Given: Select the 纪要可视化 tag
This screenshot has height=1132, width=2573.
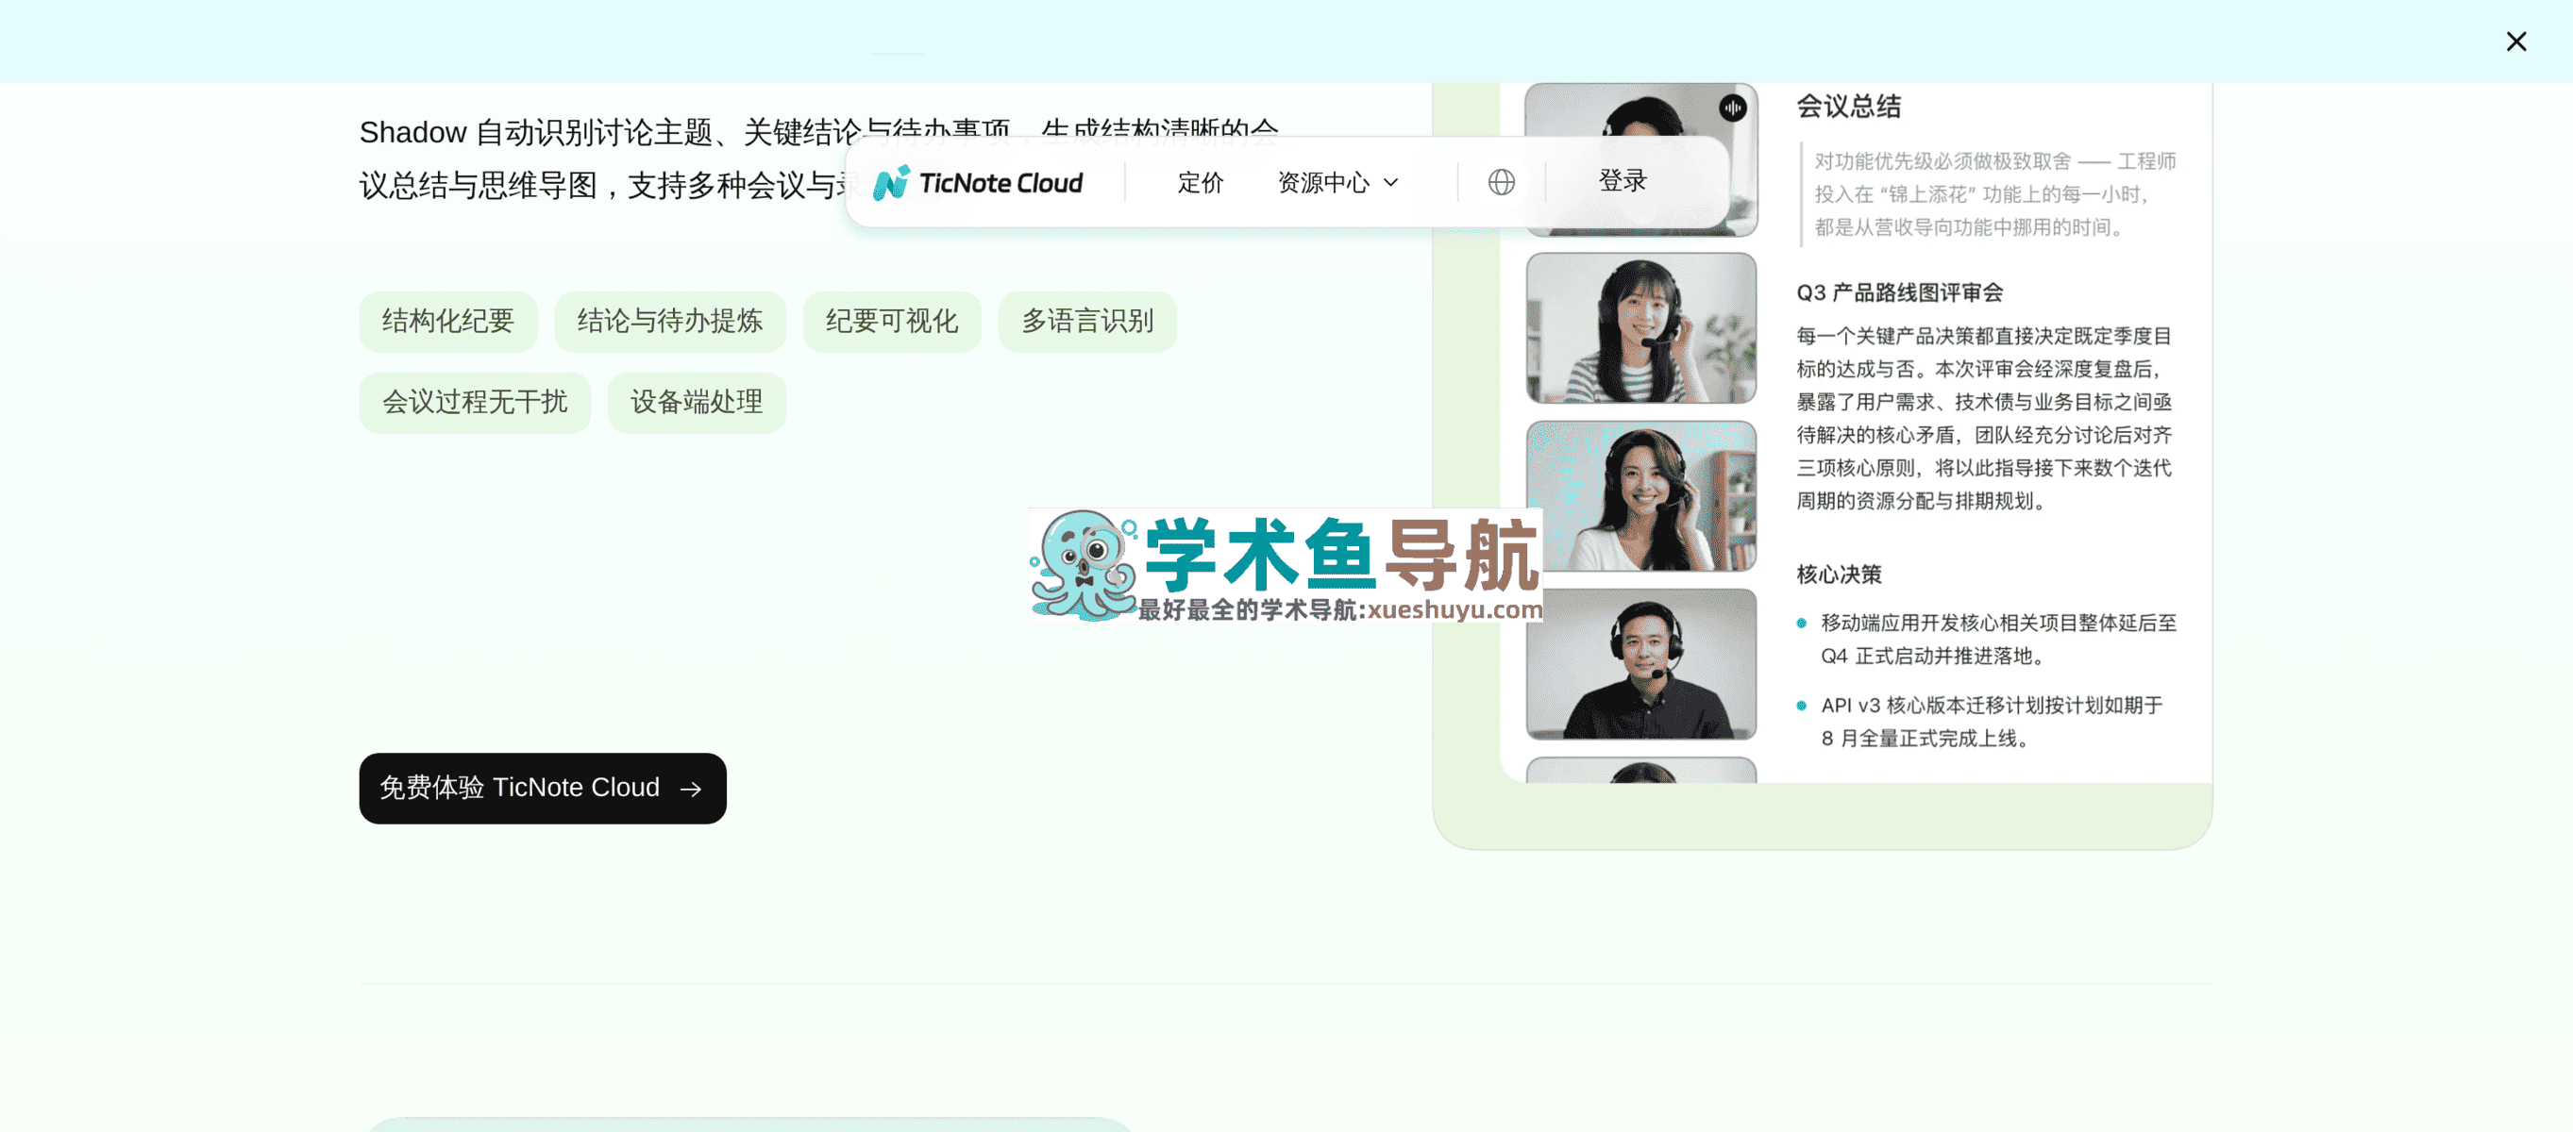Looking at the screenshot, I should tap(891, 321).
